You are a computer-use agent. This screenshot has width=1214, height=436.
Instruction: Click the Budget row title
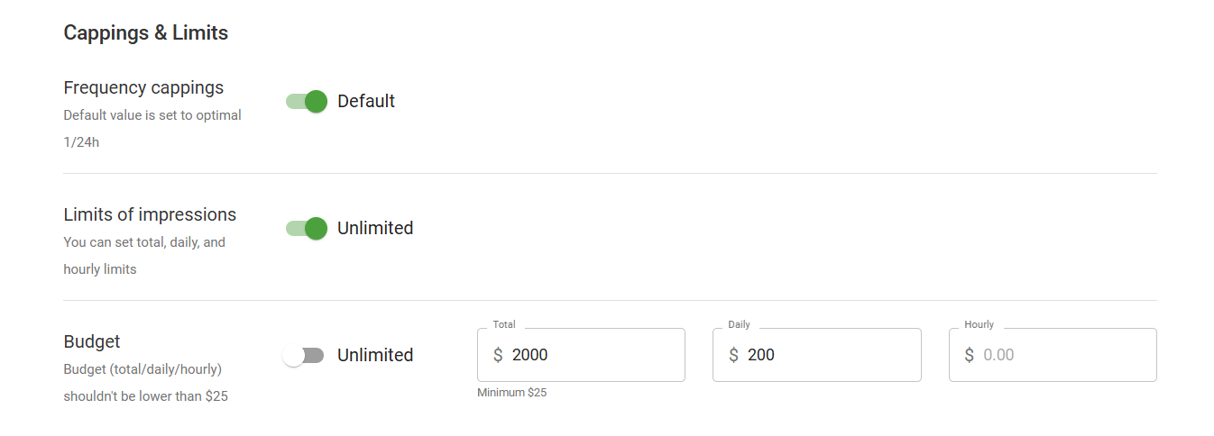92,342
